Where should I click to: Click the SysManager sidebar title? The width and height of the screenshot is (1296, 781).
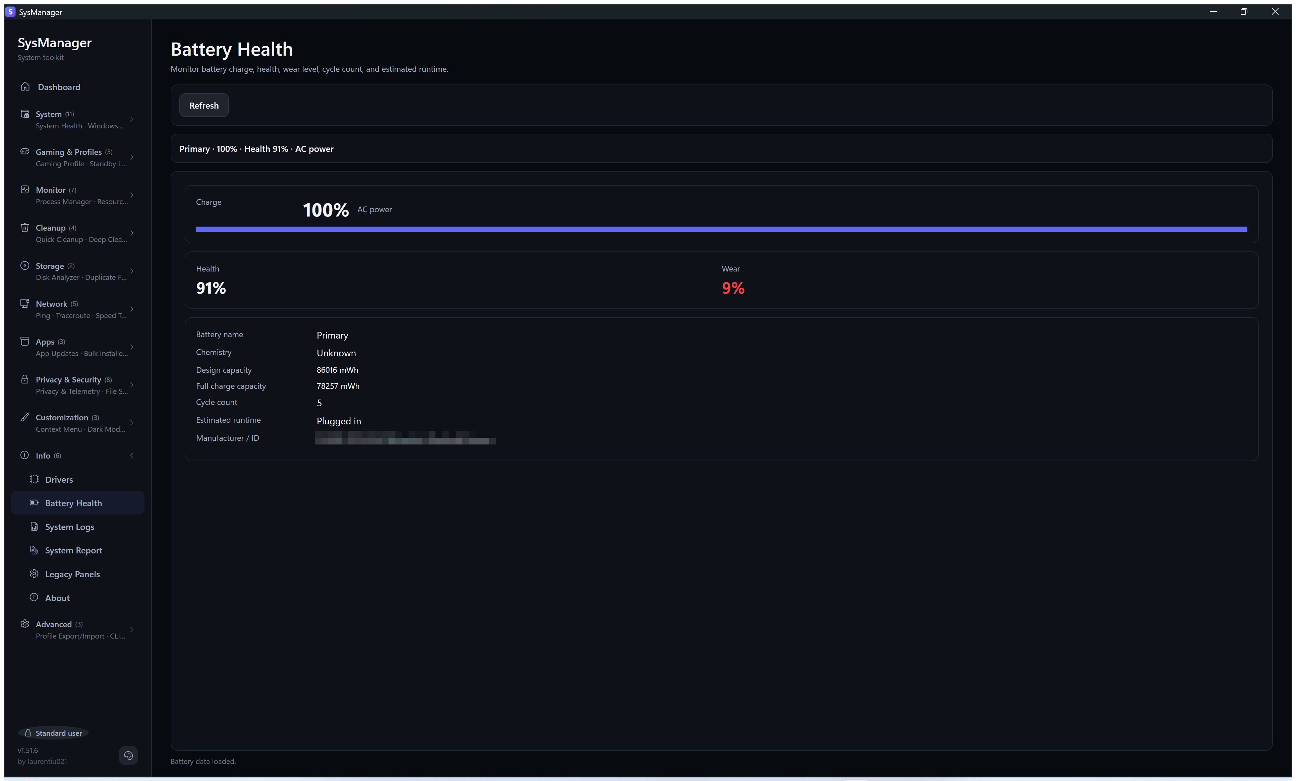(55, 43)
